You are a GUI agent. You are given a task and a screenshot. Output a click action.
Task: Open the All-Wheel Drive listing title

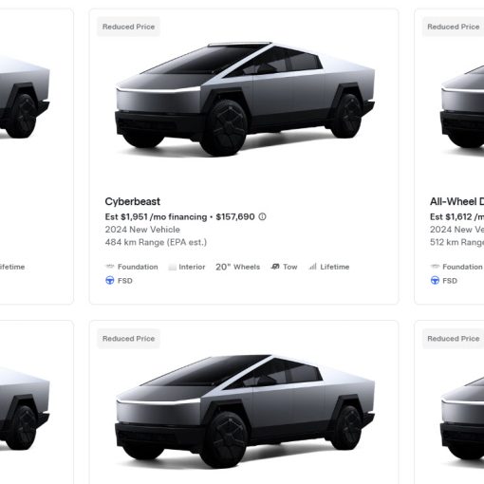pyautogui.click(x=456, y=201)
